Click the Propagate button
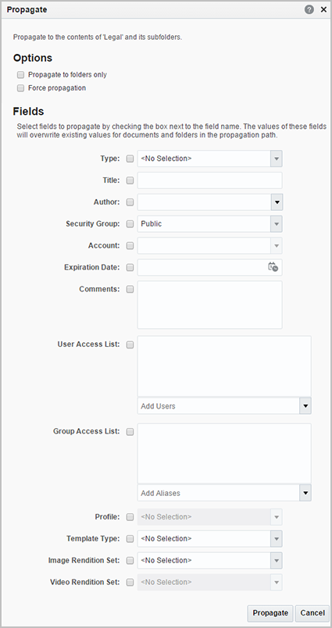This screenshot has width=332, height=628. pyautogui.click(x=270, y=613)
